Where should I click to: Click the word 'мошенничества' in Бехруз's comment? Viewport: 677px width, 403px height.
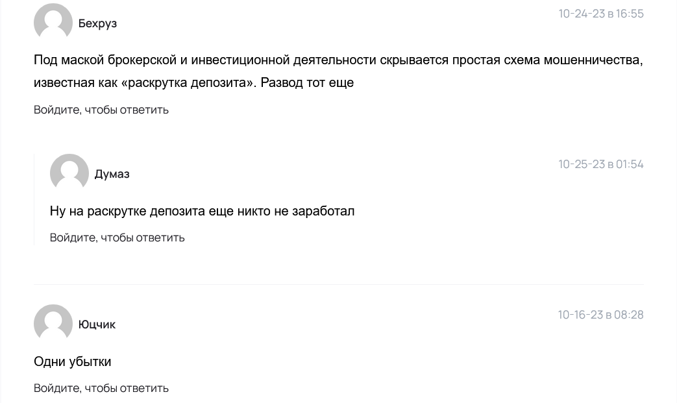coord(598,60)
